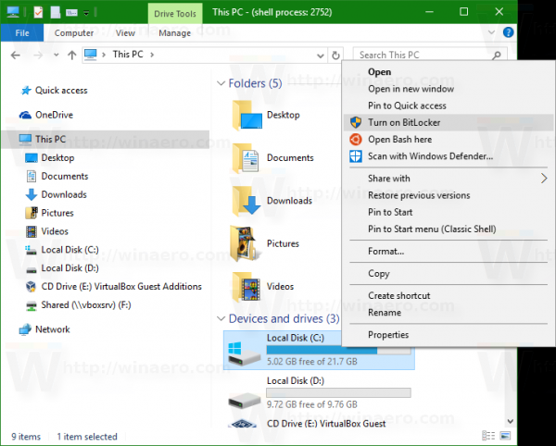Click the Properties icon in quick access toolbar
This screenshot has width=556, height=446.
(38, 12)
